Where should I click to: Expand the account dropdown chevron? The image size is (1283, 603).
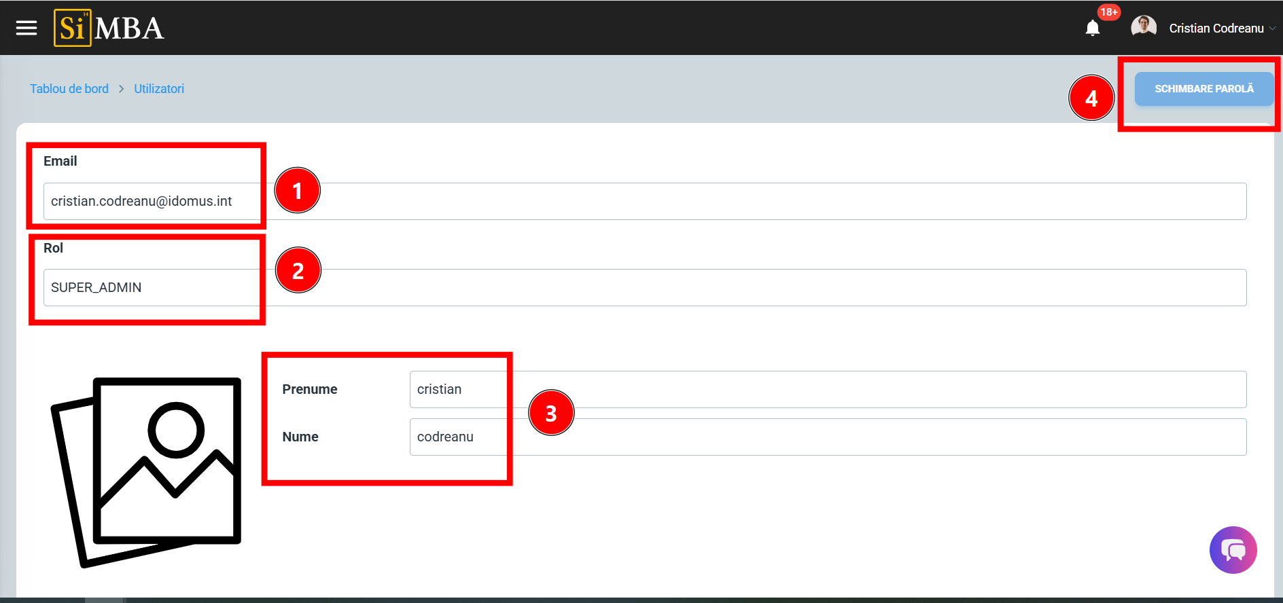point(1272,29)
